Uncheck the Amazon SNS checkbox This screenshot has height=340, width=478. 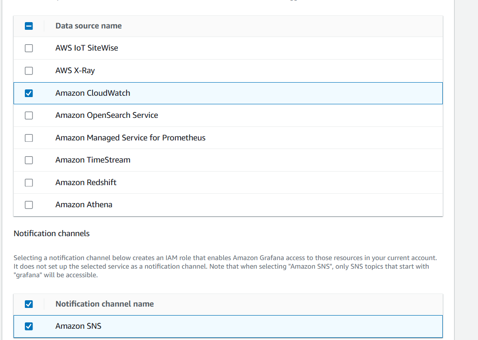[x=28, y=326]
